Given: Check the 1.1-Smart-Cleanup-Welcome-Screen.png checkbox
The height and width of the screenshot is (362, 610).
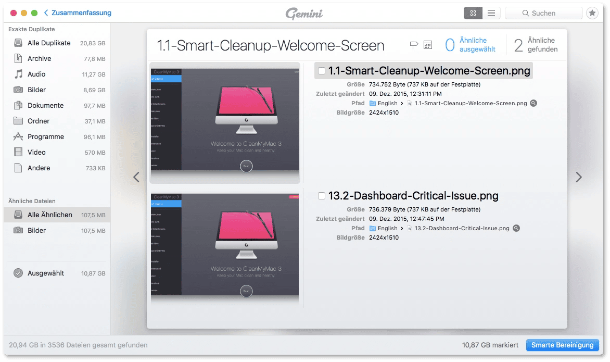Looking at the screenshot, I should tap(321, 71).
